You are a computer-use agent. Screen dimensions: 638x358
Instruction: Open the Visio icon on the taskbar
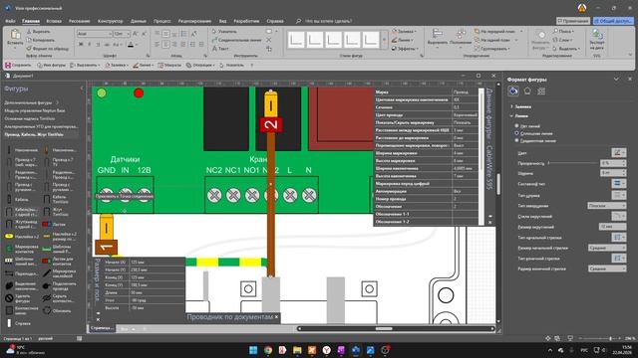[x=356, y=350]
